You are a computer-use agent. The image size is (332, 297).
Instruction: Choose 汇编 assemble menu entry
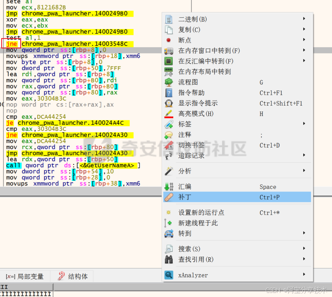click(x=237, y=187)
